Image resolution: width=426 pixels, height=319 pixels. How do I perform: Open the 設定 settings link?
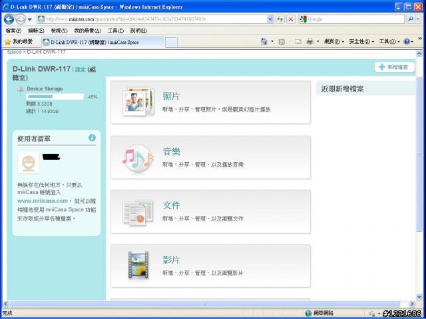click(80, 70)
